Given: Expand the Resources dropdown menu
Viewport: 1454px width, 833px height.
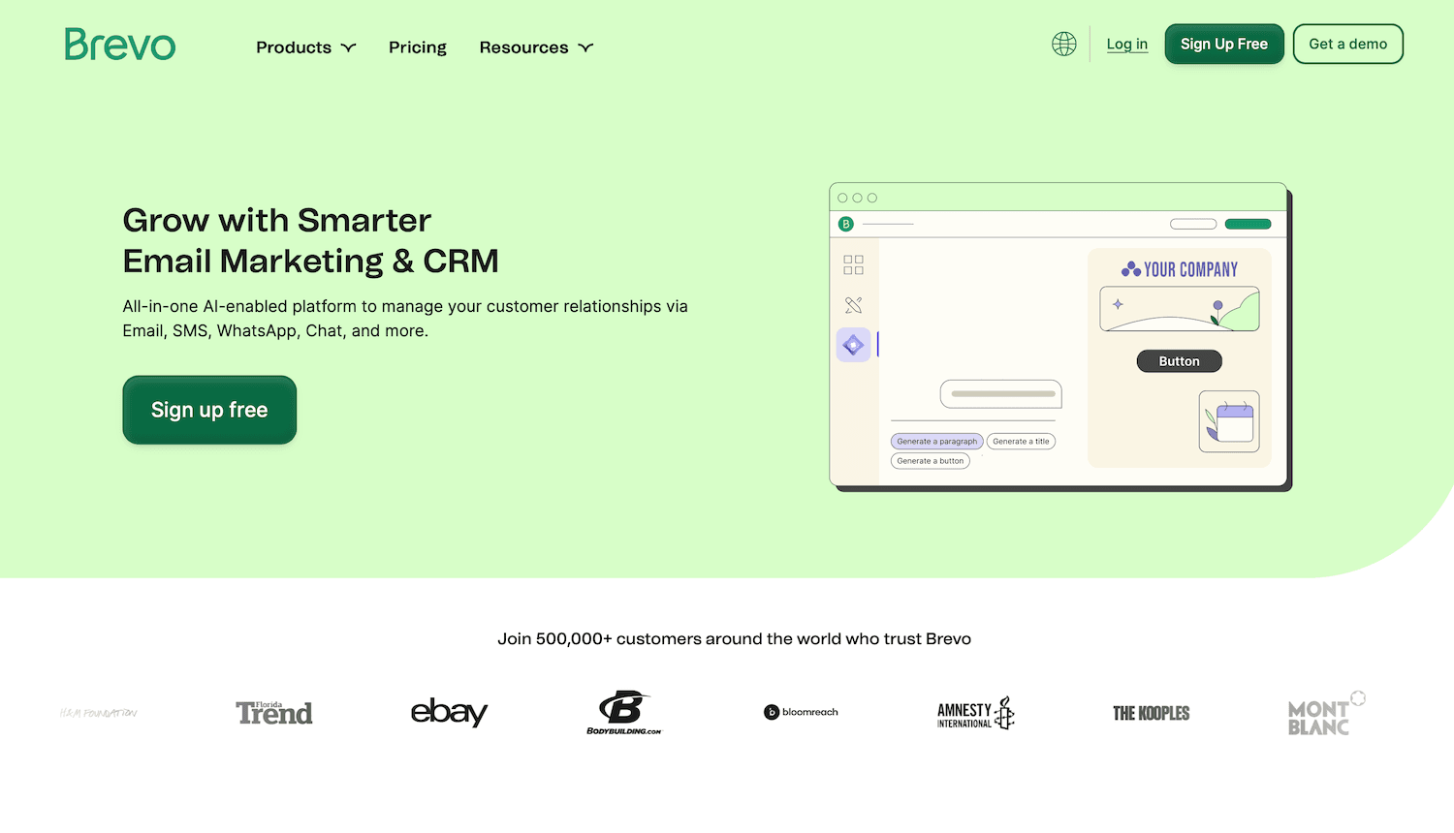Looking at the screenshot, I should point(535,47).
